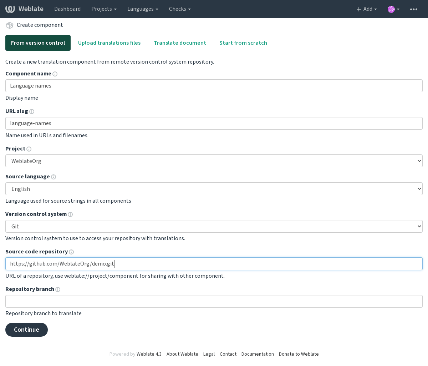The width and height of the screenshot is (428, 366).
Task: Focus the Source code repository URL field
Action: [214, 264]
